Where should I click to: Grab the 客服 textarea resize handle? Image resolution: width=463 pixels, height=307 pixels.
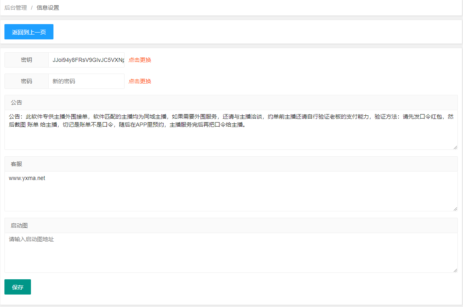point(455,209)
